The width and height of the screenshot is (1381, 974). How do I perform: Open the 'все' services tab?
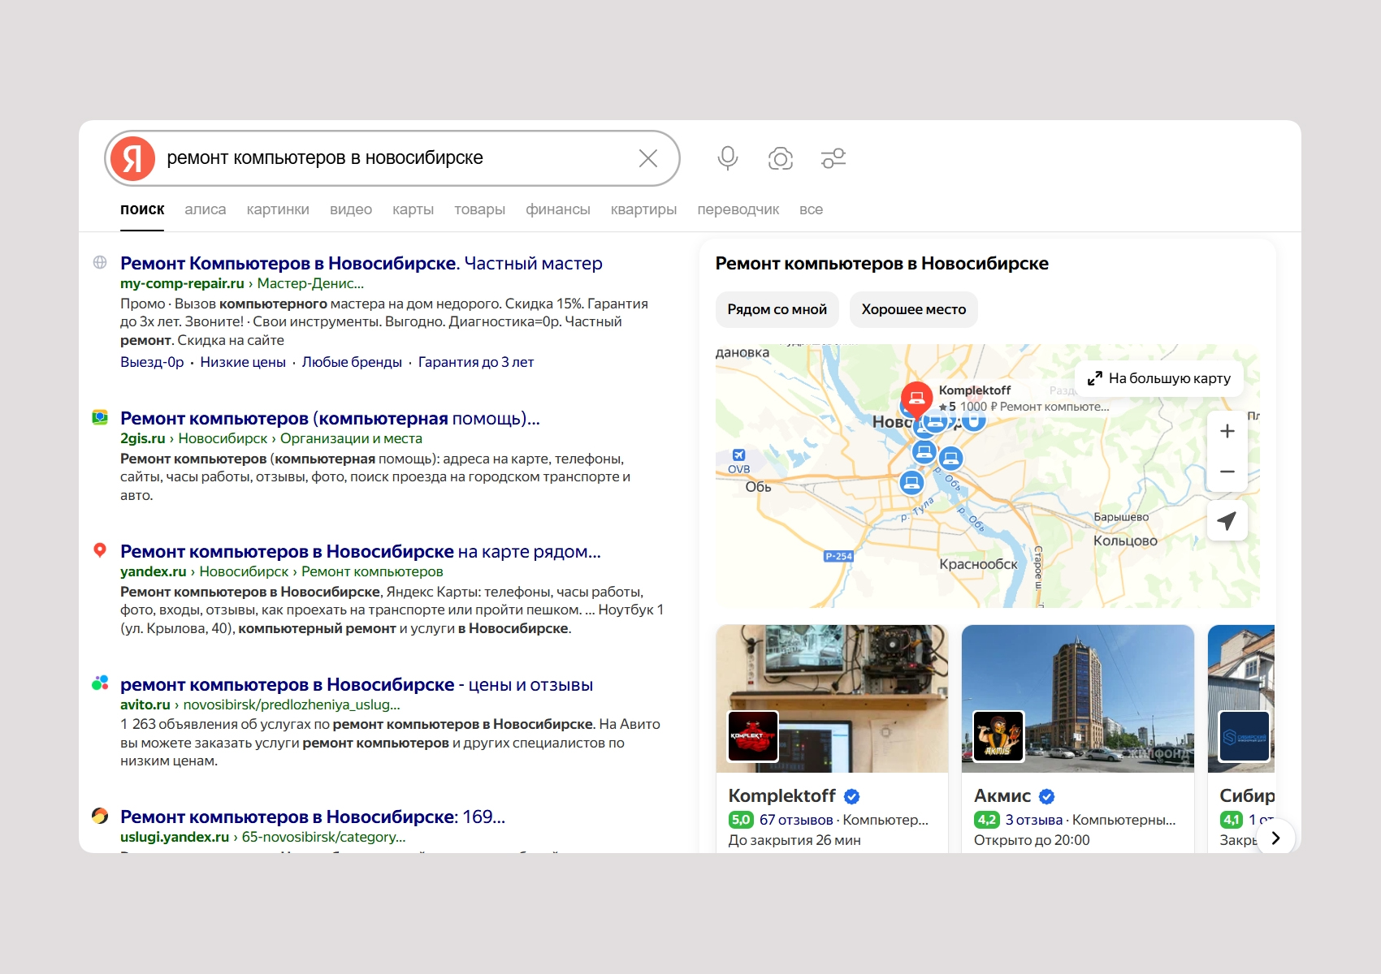811,209
